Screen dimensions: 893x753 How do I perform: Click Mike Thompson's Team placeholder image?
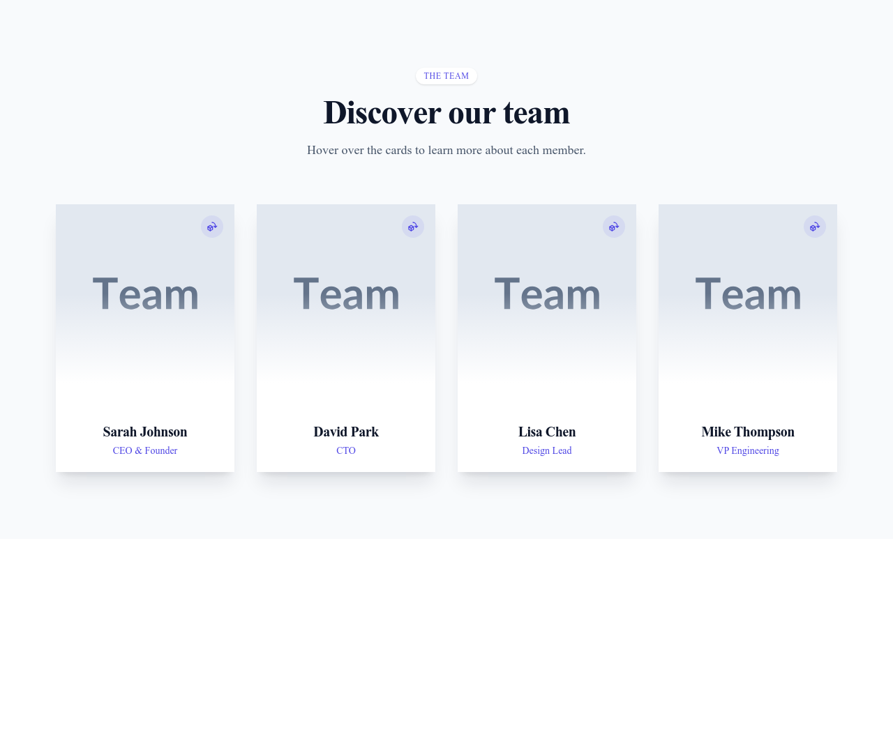point(748,294)
